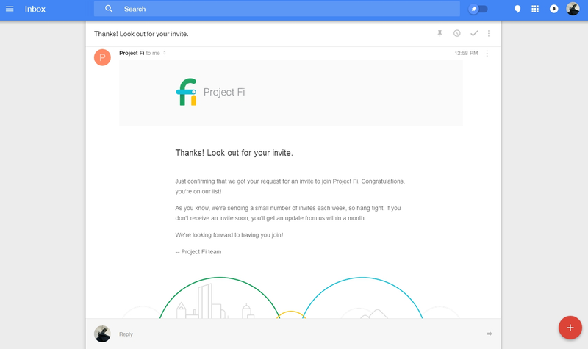Click the Reply text field
The height and width of the screenshot is (349, 588).
click(x=300, y=334)
